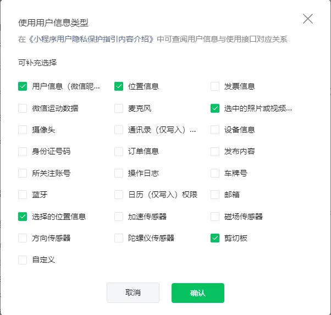Screen dimensions: 331x315
Task: Tick the 麦克风 checkbox
Action: tap(119, 108)
